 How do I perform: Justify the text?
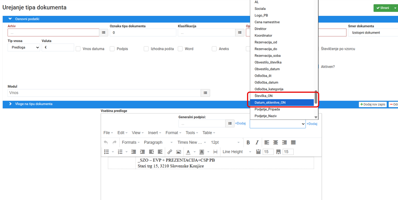(x=293, y=142)
